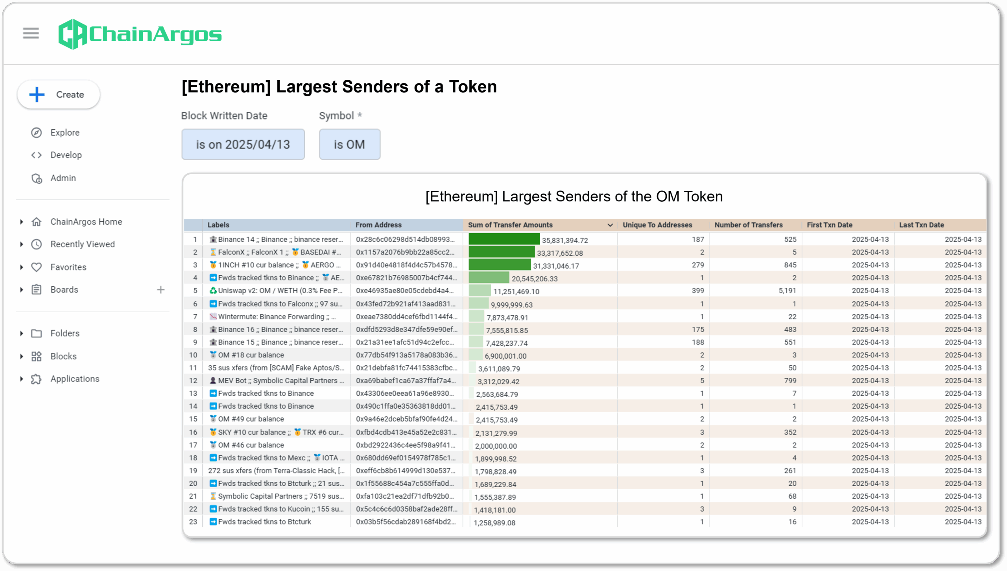Click the 35 sus xfers label row
The height and width of the screenshot is (571, 1007).
(276, 368)
